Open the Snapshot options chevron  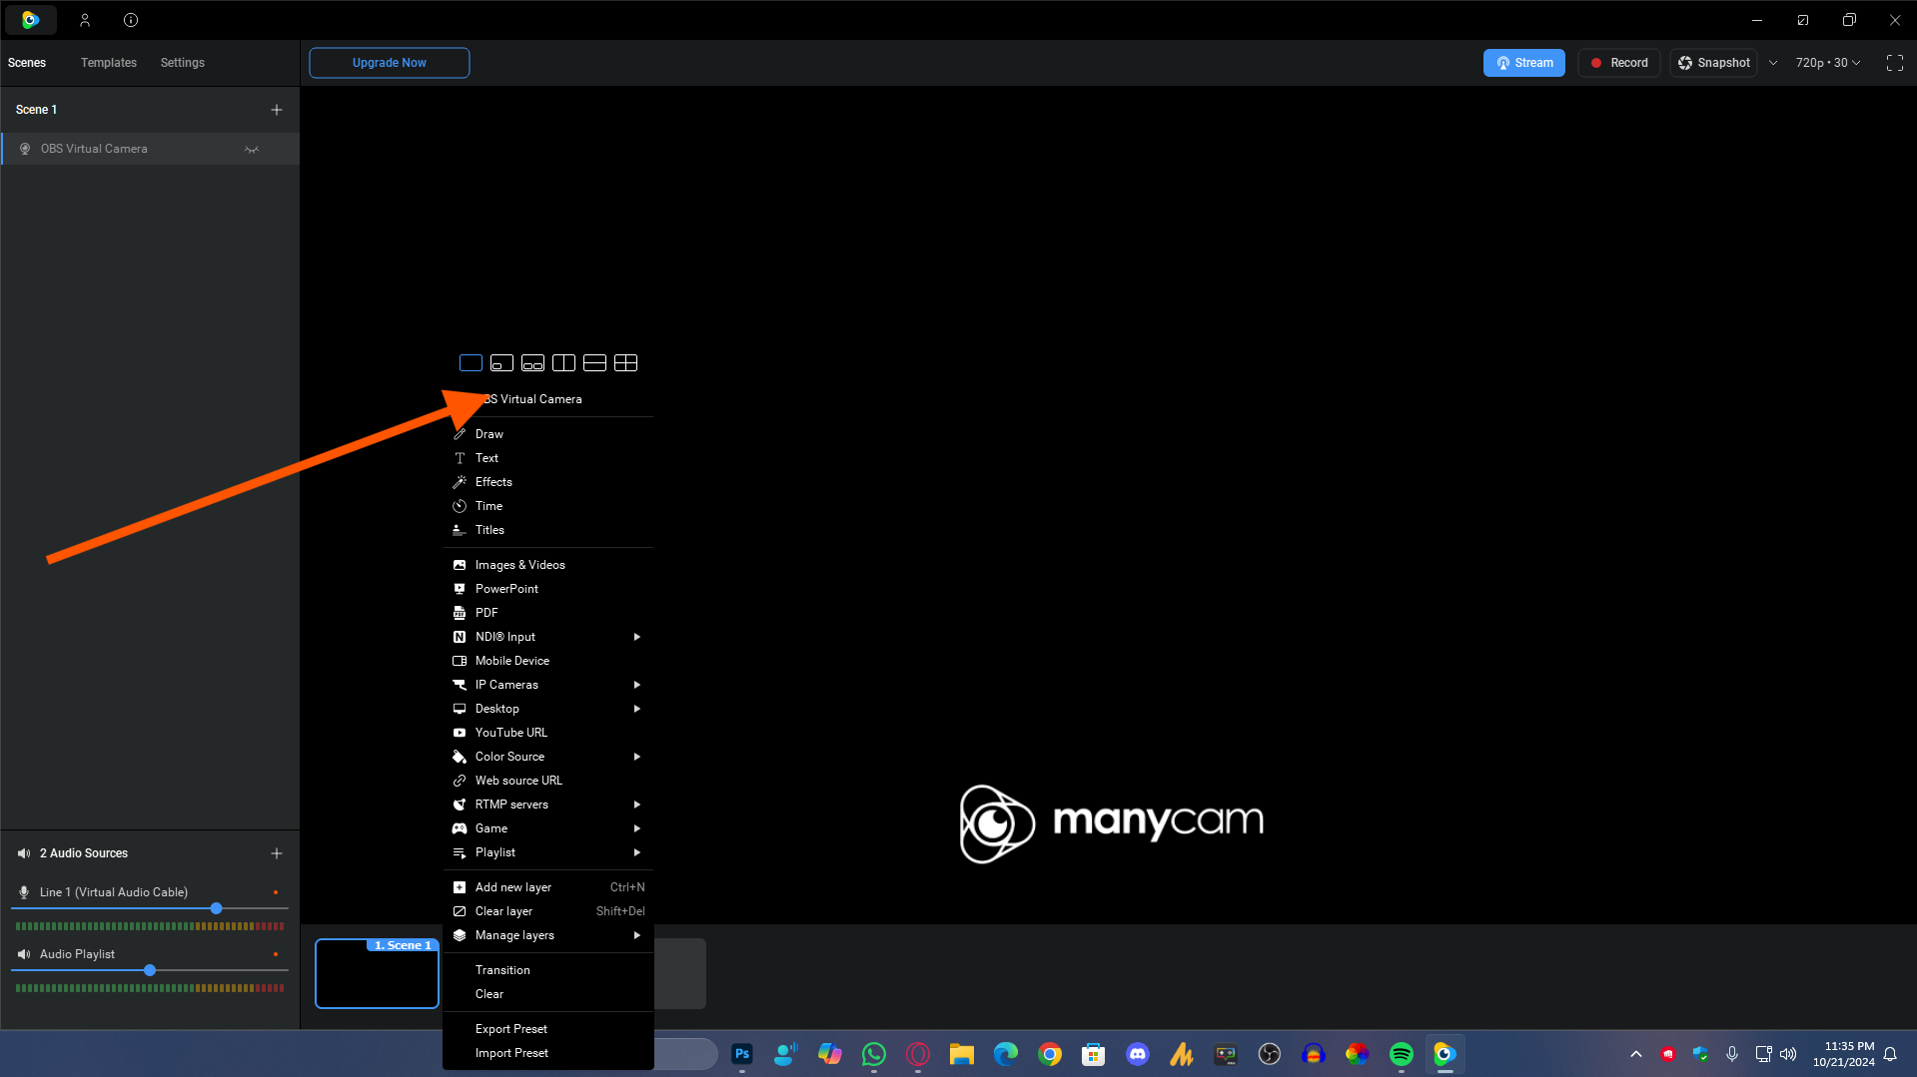click(x=1773, y=63)
